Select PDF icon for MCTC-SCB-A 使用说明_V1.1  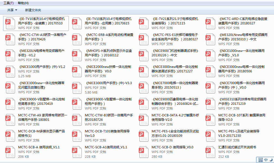pyautogui.click(x=10, y=152)
